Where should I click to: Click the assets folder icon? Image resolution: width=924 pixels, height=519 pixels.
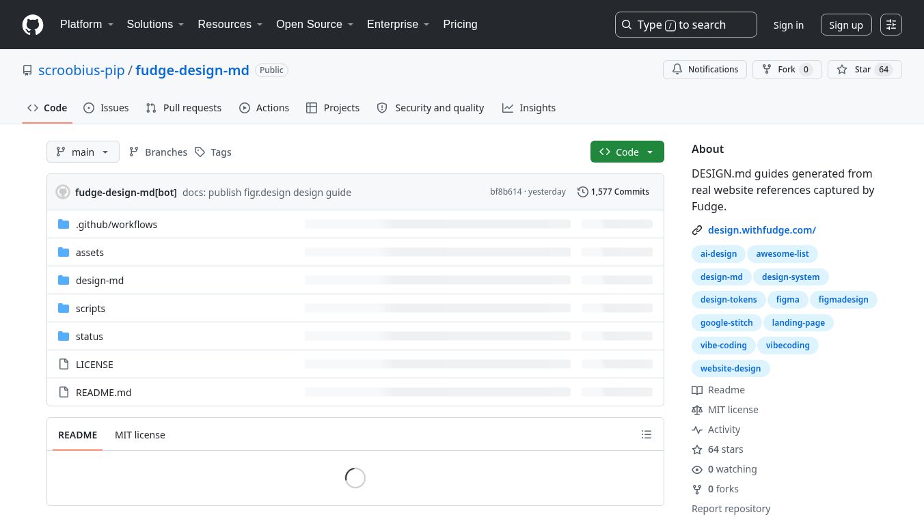click(64, 252)
